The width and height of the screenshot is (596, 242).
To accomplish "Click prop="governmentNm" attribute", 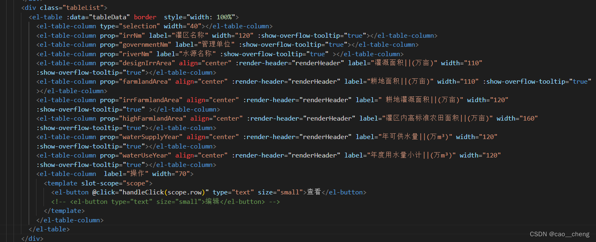I will click(136, 45).
